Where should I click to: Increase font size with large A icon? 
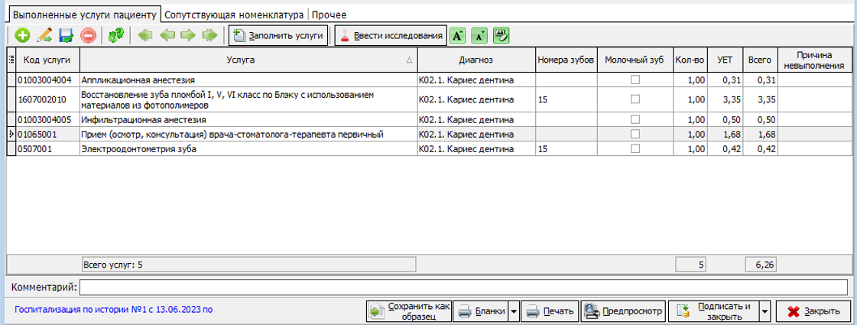457,35
